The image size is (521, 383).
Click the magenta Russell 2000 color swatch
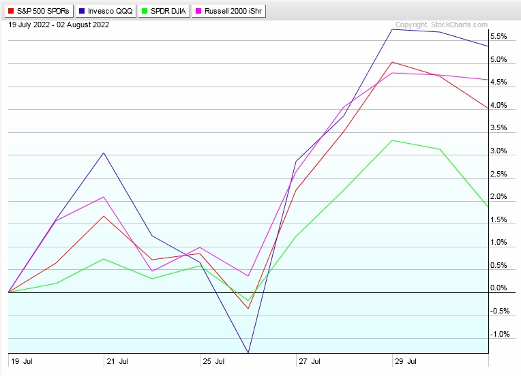(x=198, y=11)
